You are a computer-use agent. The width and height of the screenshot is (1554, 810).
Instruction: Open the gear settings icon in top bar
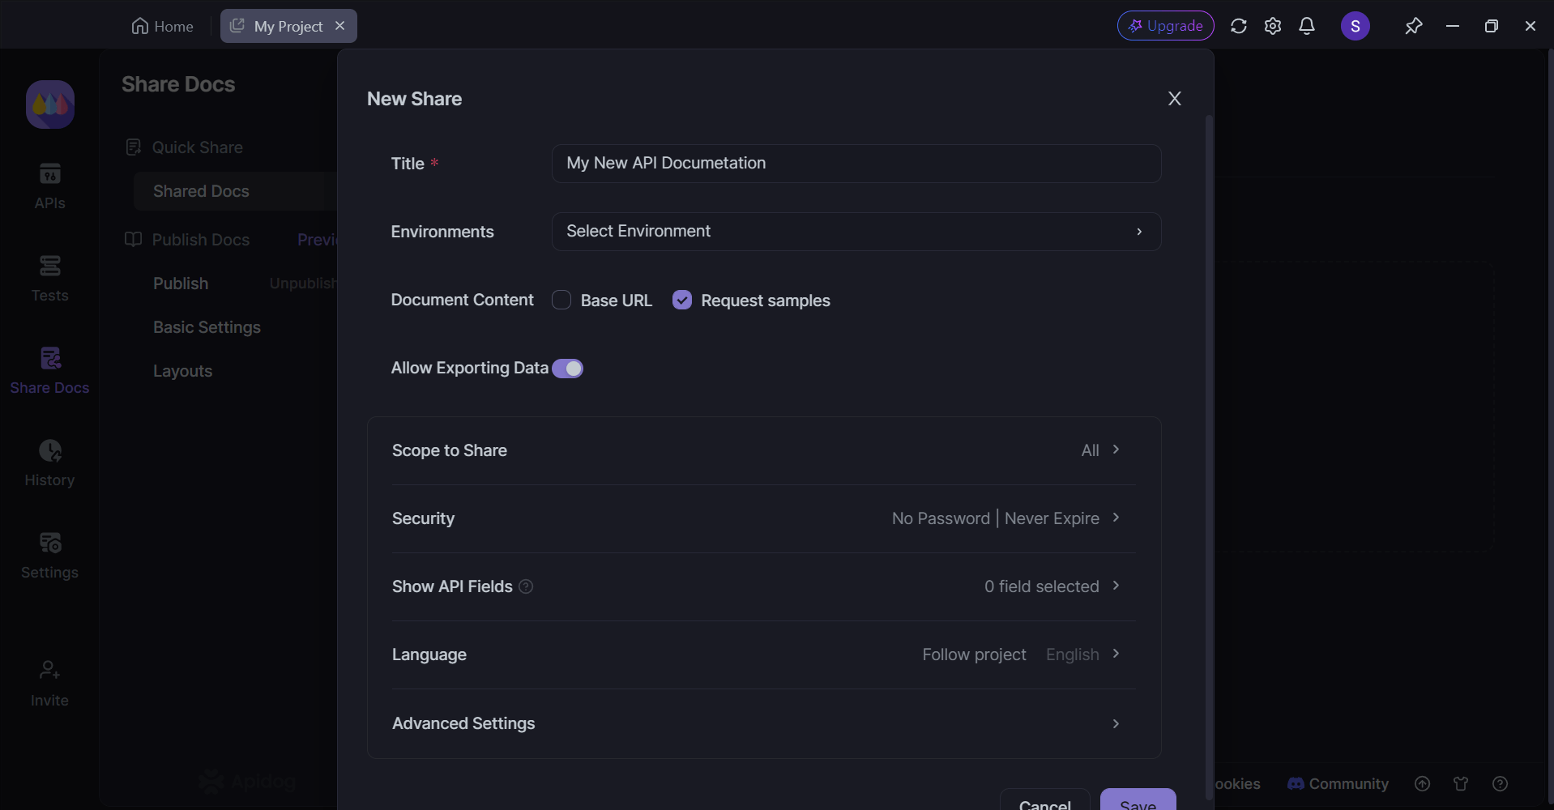[1272, 26]
